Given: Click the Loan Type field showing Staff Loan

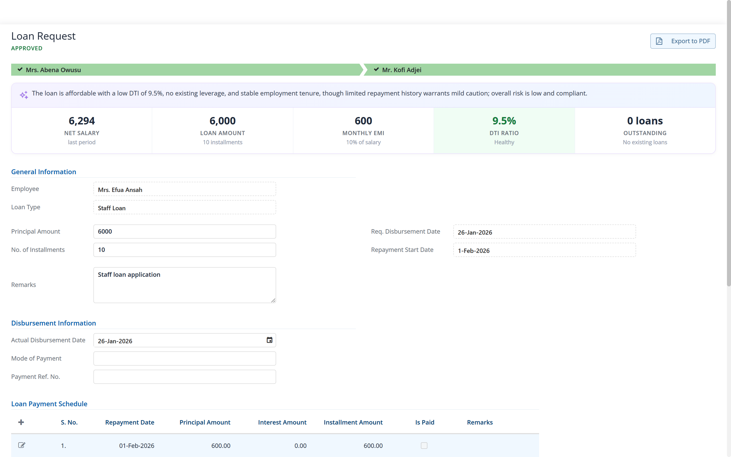Looking at the screenshot, I should coord(185,207).
